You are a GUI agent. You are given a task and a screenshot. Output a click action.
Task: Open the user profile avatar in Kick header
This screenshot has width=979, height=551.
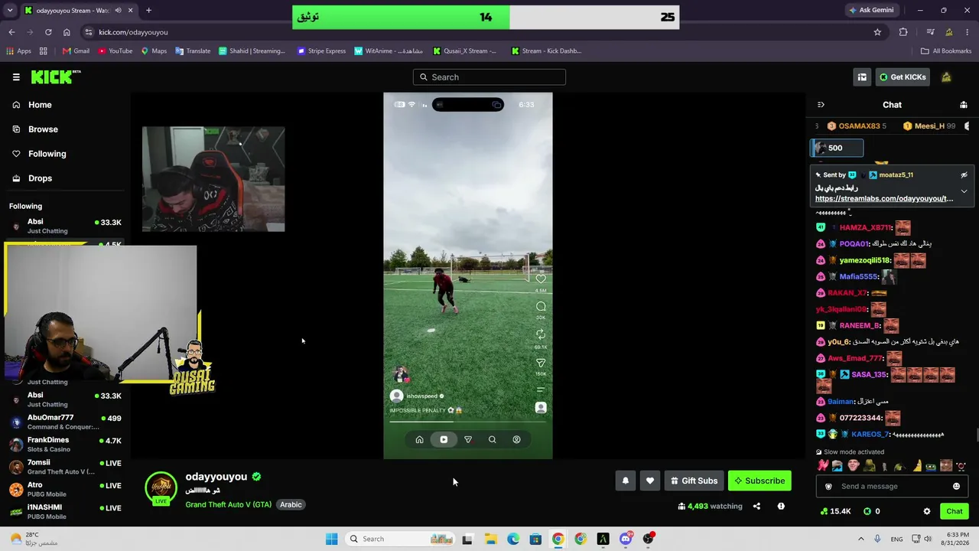[946, 77]
